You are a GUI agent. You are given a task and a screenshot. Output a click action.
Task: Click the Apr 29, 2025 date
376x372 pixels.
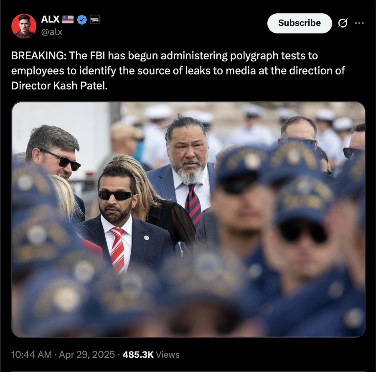click(x=87, y=354)
